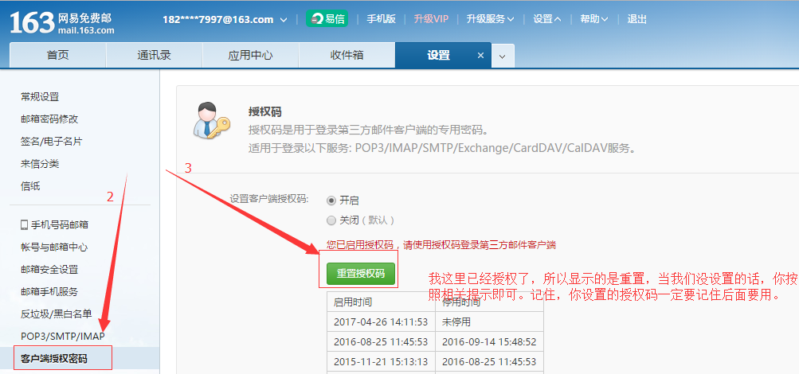
Task: Click the key-holder 授权码 avatar icon
Action: (211, 120)
